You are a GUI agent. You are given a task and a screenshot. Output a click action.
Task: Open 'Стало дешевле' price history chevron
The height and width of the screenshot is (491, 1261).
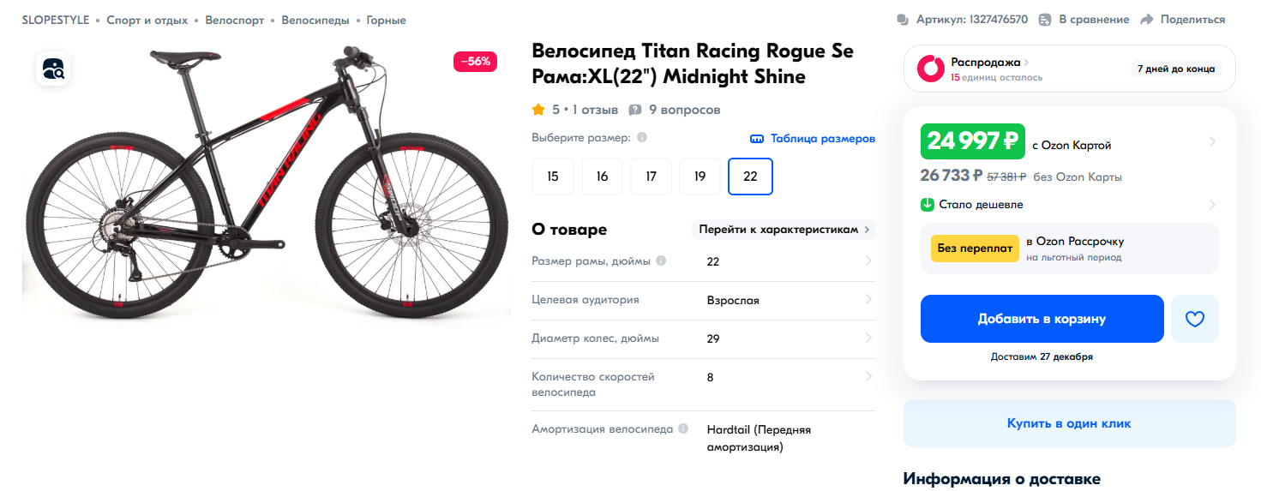coord(1211,205)
